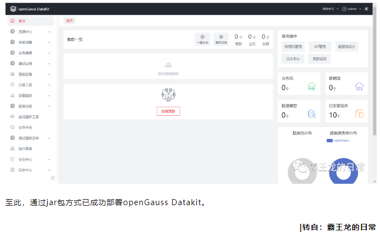This screenshot has height=243, width=380.
Task: Click the 已安装插件 count of 10
Action: click(x=334, y=115)
